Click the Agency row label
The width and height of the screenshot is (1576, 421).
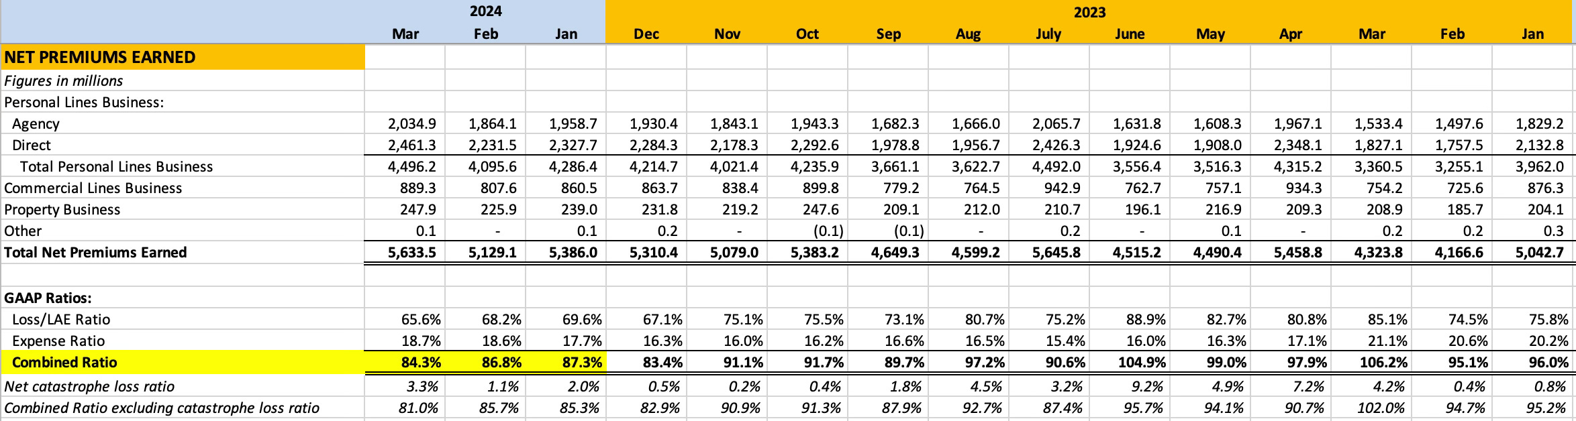point(36,123)
